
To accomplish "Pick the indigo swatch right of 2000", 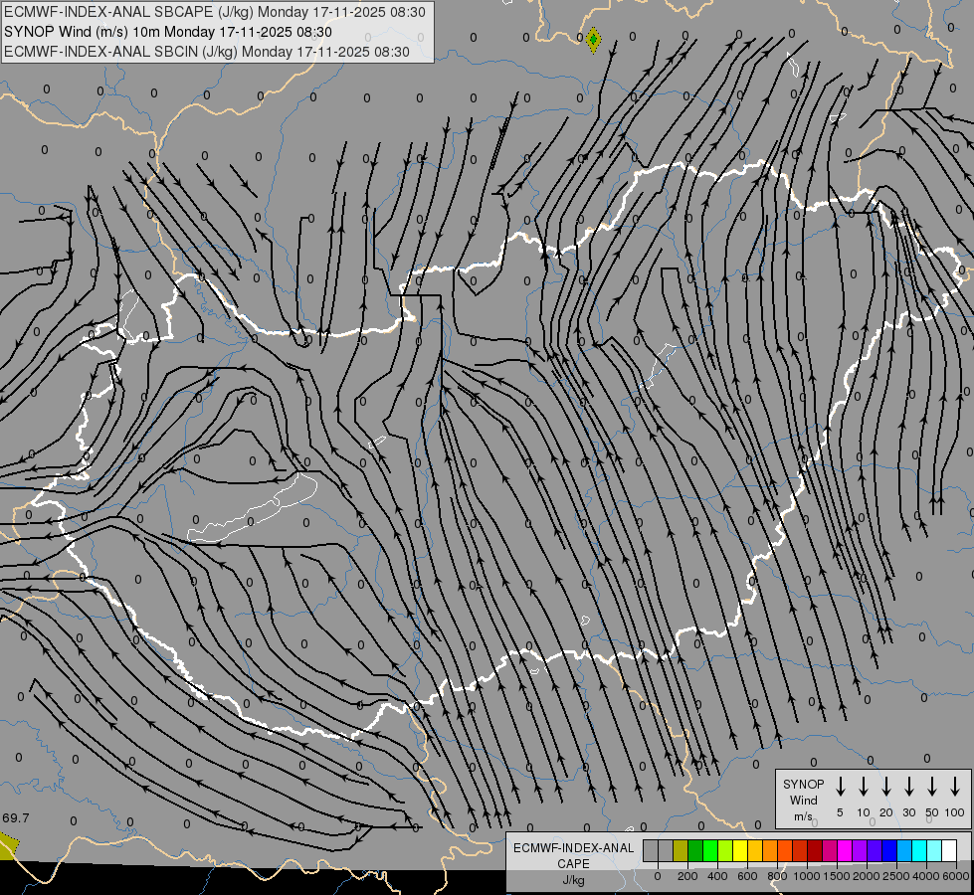I will pos(874,850).
